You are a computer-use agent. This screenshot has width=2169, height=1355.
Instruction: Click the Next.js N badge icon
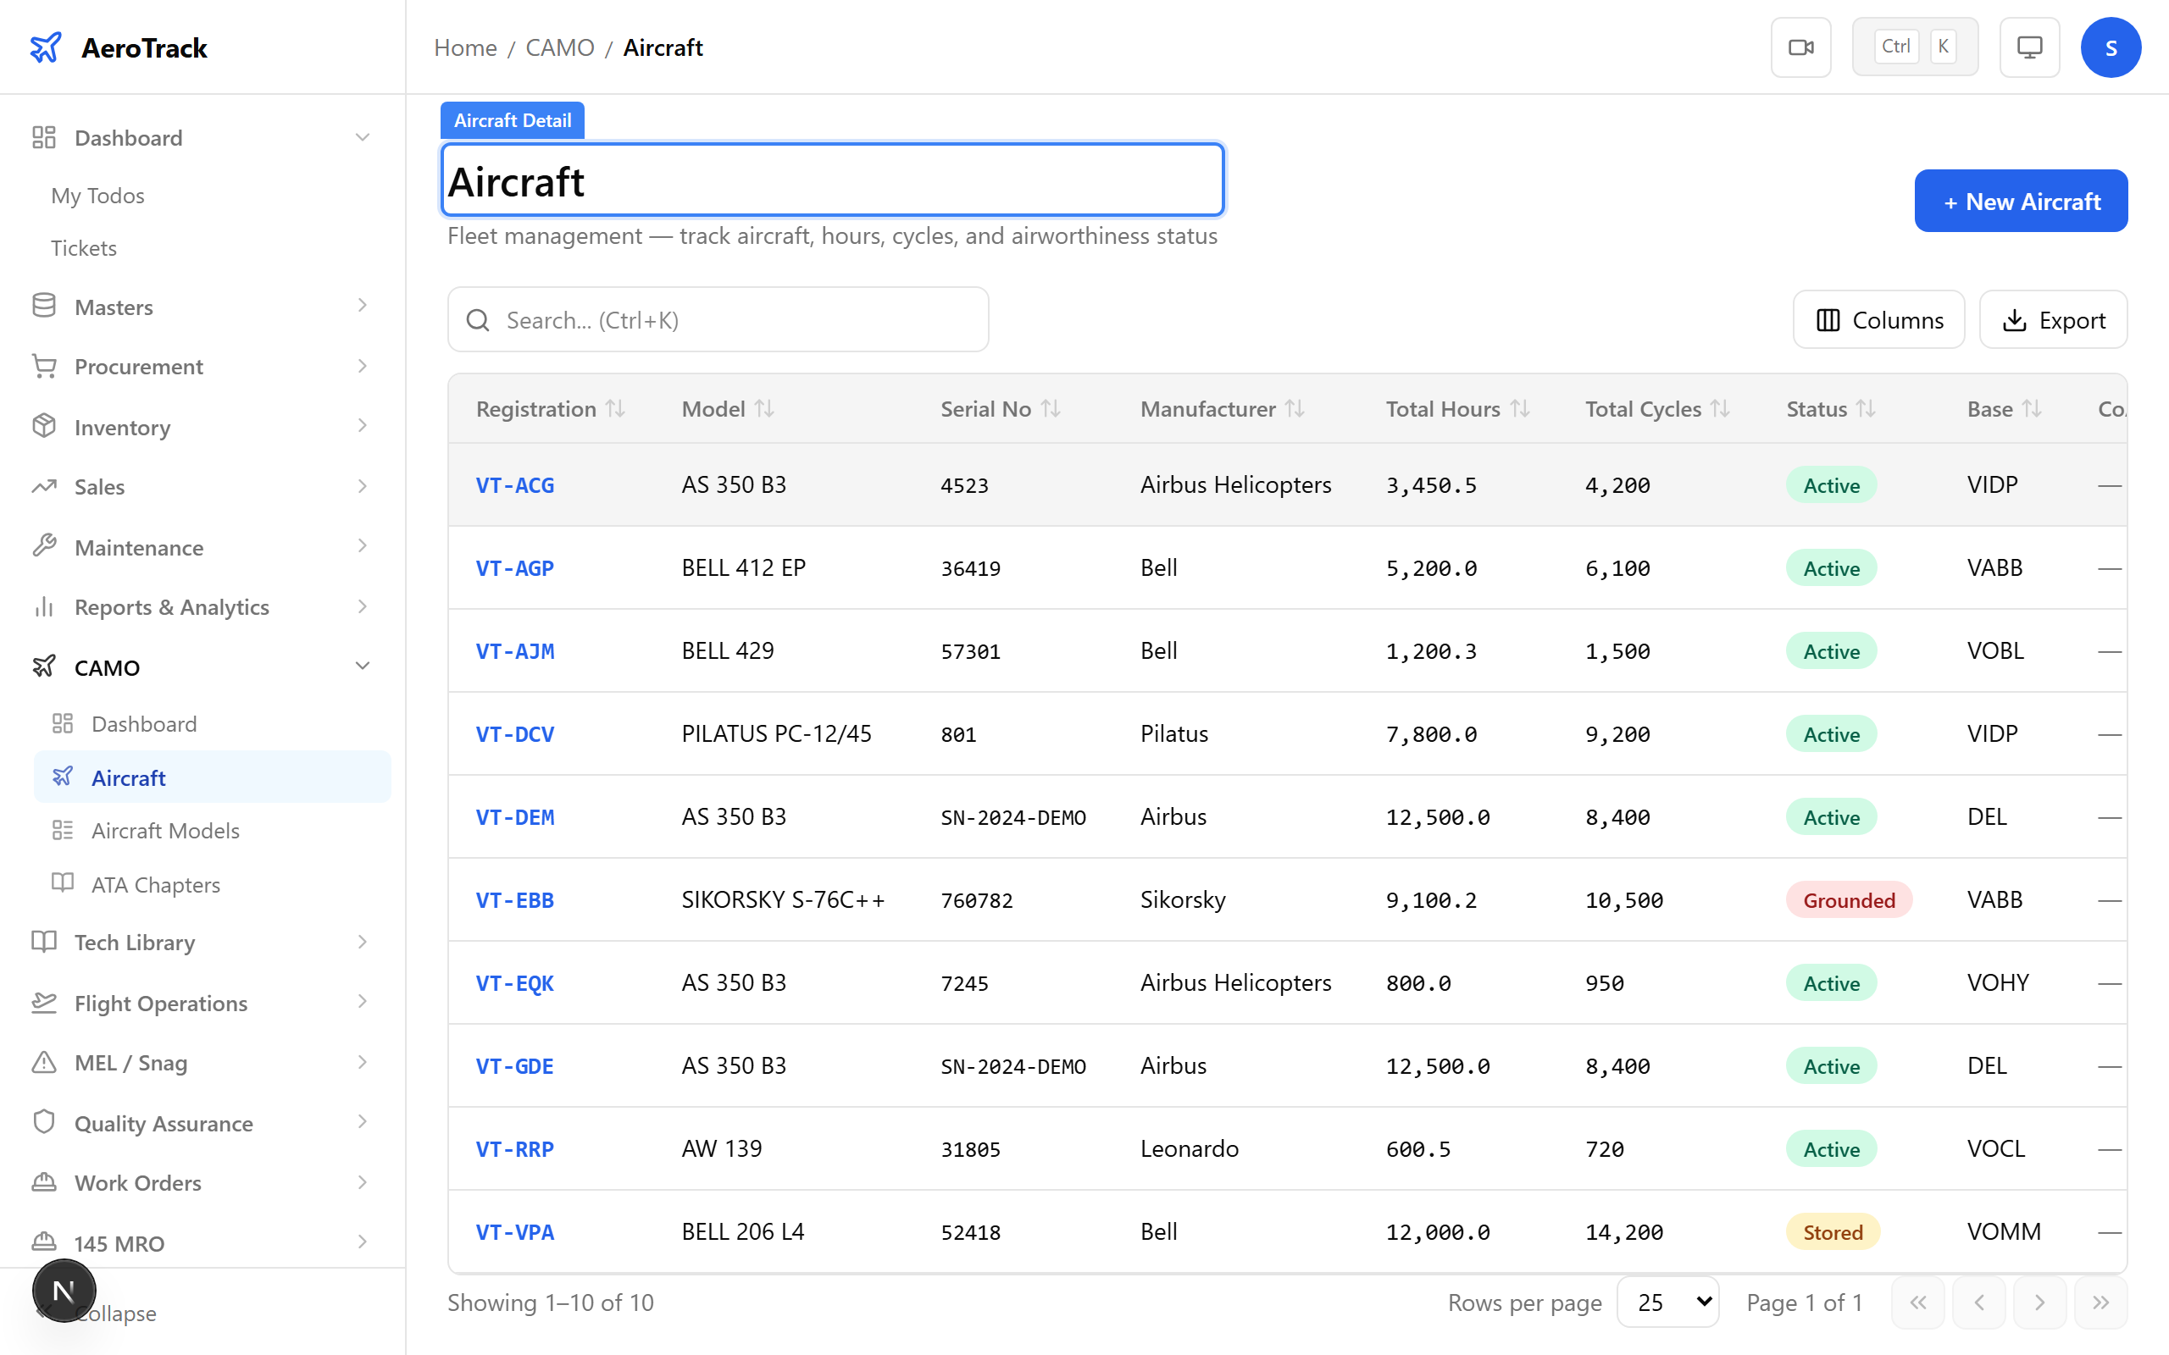64,1291
